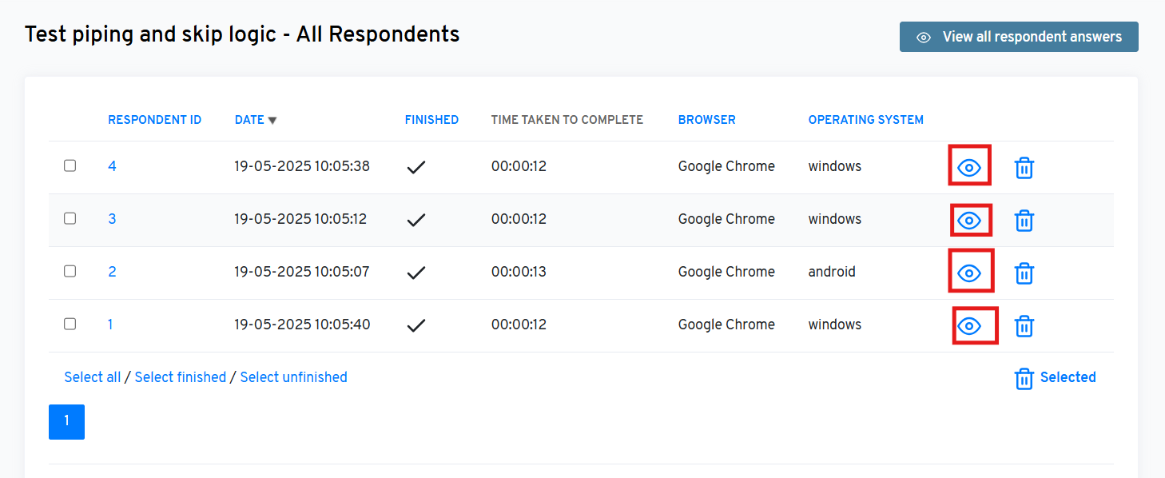This screenshot has width=1165, height=478.
Task: Sort by Finished column header
Action: coord(431,120)
